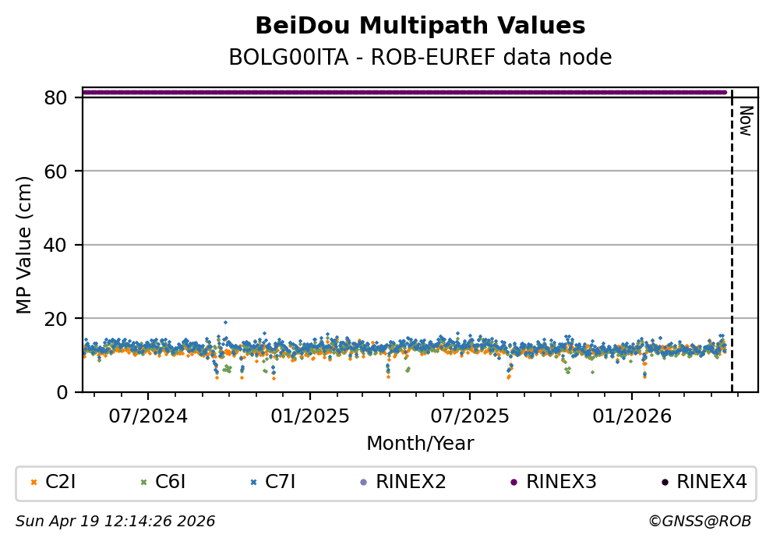Click the BeiDou Multipath Values title

tap(420, 27)
